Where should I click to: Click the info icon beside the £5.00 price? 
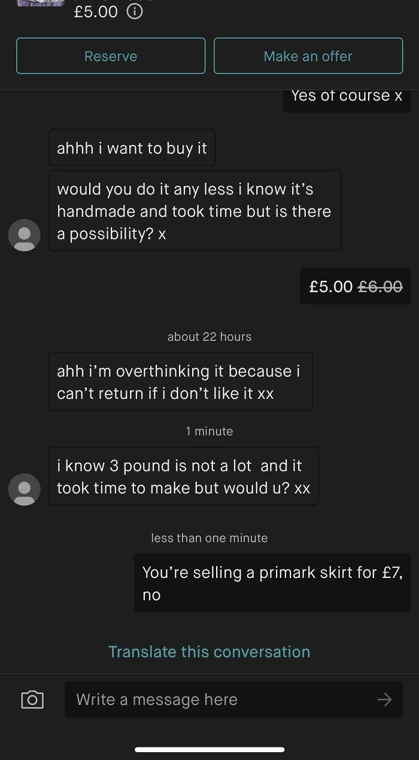(x=135, y=11)
